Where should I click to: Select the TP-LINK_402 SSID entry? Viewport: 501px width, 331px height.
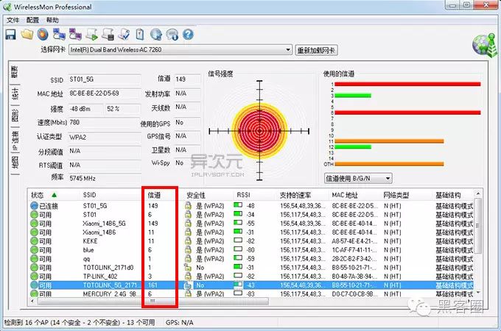click(x=100, y=277)
